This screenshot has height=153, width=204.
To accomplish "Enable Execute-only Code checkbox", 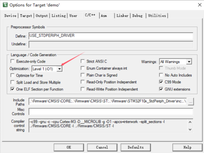I will click(x=13, y=62).
